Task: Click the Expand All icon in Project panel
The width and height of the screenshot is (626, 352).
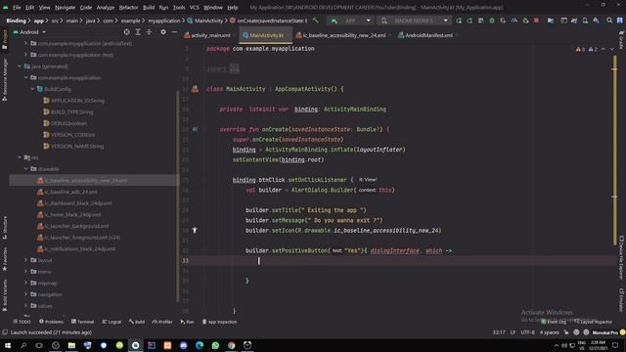Action: (x=138, y=32)
